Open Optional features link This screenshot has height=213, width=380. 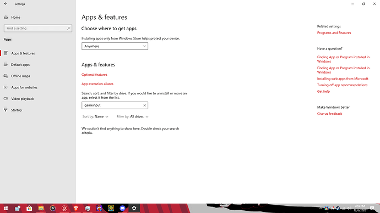coord(94,75)
